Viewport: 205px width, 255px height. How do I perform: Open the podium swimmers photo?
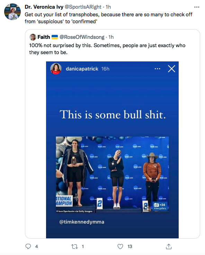pyautogui.click(x=112, y=175)
